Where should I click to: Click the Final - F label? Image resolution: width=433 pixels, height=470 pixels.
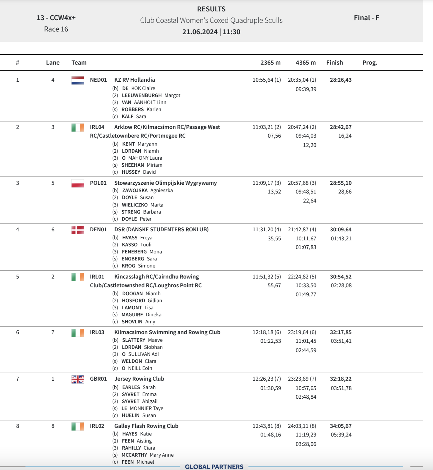coord(367,18)
